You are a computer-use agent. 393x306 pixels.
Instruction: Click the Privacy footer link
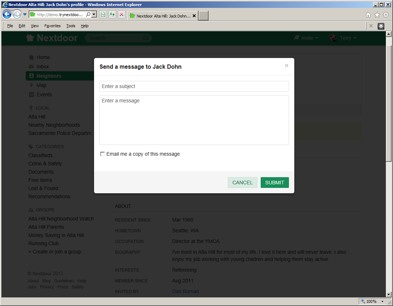tap(47, 287)
